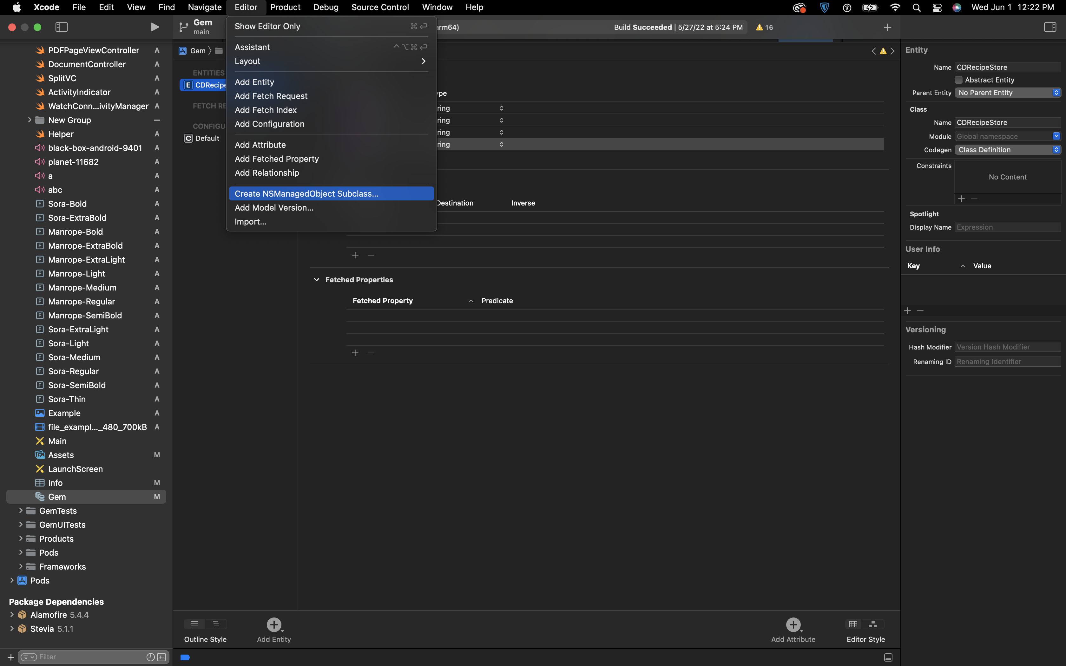This screenshot has height=666, width=1066.
Task: Click the entity Name field CDRecipeStore
Action: coord(1007,67)
